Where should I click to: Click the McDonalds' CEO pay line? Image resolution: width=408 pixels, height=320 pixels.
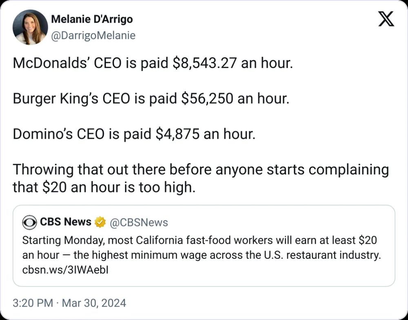[x=153, y=63]
